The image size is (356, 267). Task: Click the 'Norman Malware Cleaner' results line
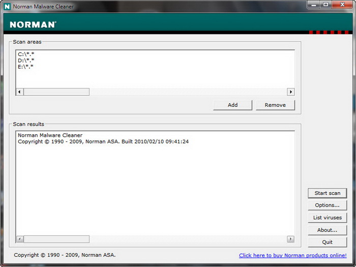coord(50,135)
